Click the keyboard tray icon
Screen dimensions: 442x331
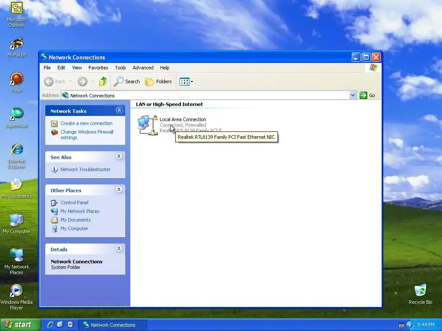pyautogui.click(x=401, y=325)
